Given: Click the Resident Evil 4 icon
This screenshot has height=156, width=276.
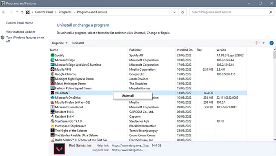Looking at the screenshot, I should pos(52,116).
